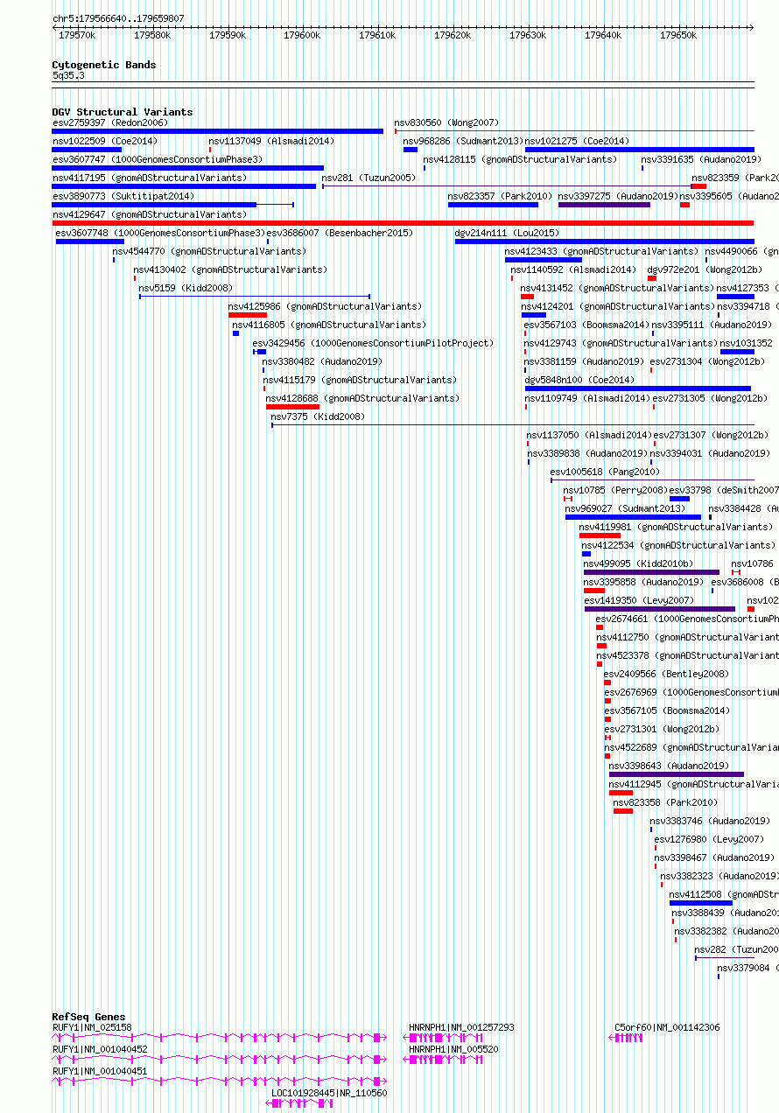
Task: Click nsv10785 (Perry2008) label
Action: pyautogui.click(x=615, y=490)
